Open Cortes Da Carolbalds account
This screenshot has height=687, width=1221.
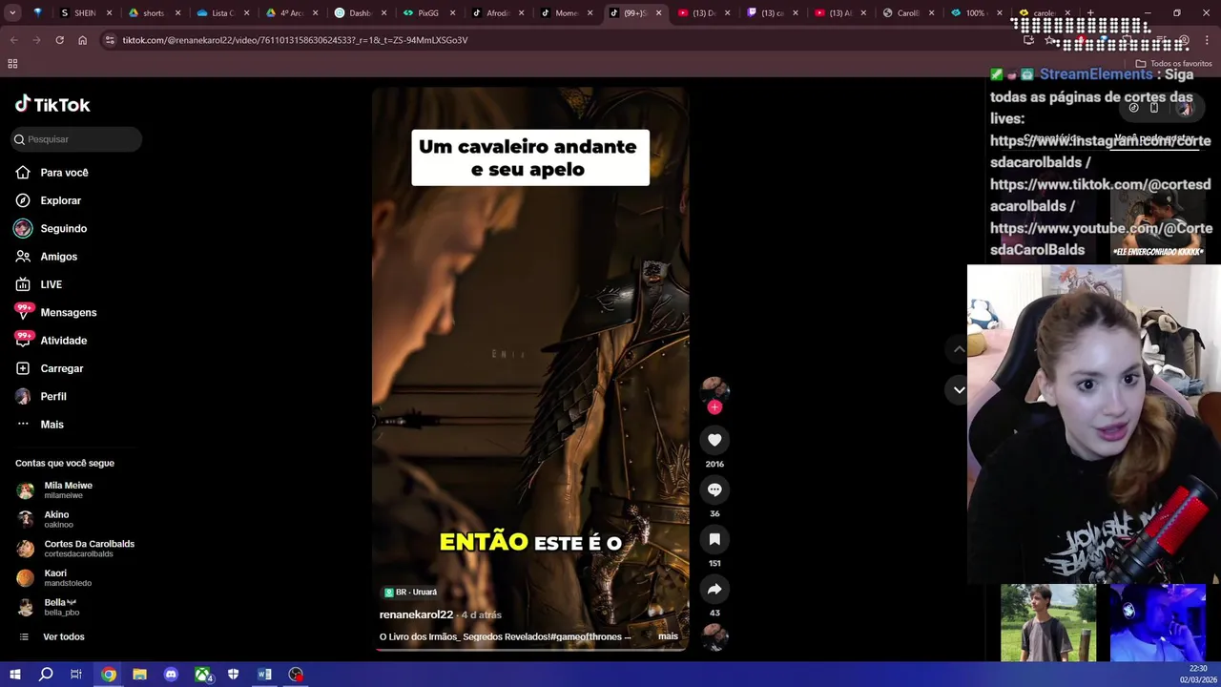click(75, 549)
